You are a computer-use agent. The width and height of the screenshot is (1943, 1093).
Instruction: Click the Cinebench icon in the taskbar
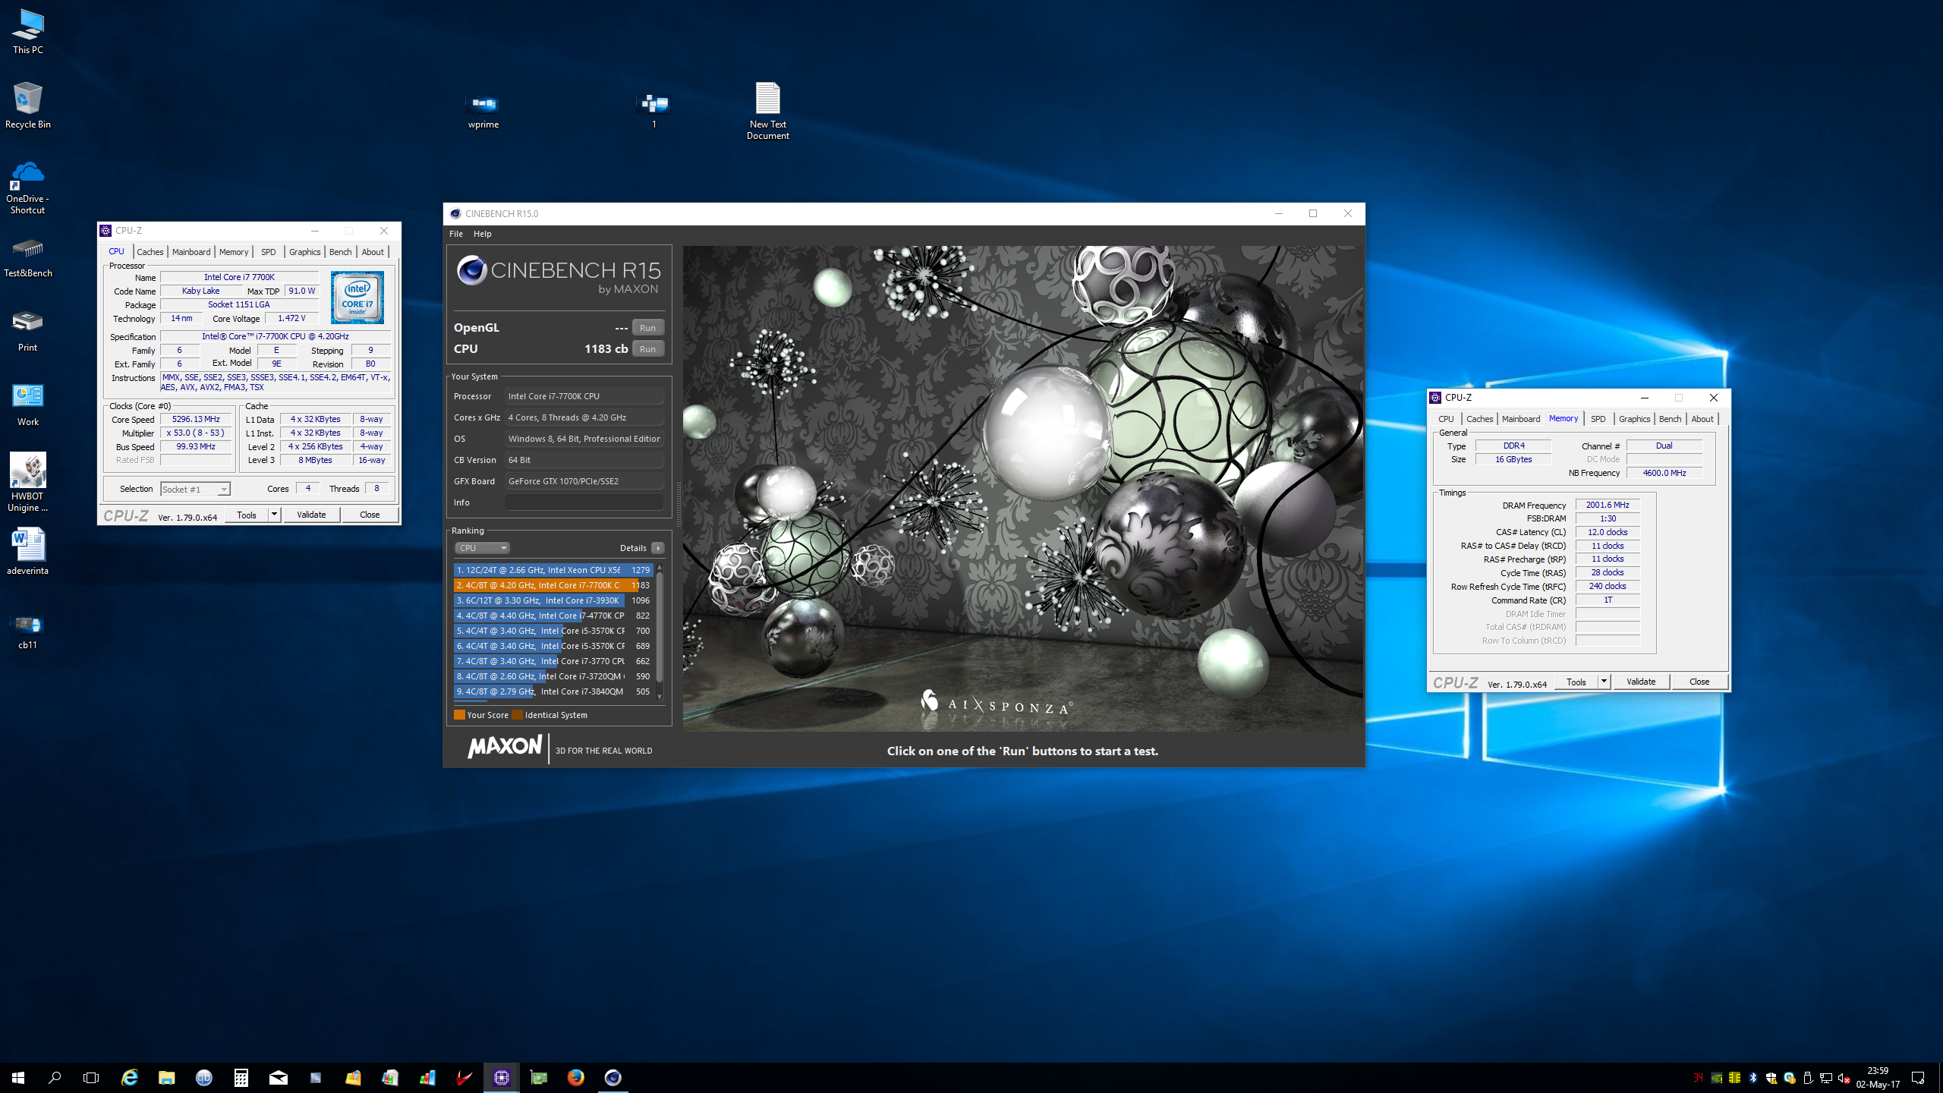pyautogui.click(x=613, y=1077)
